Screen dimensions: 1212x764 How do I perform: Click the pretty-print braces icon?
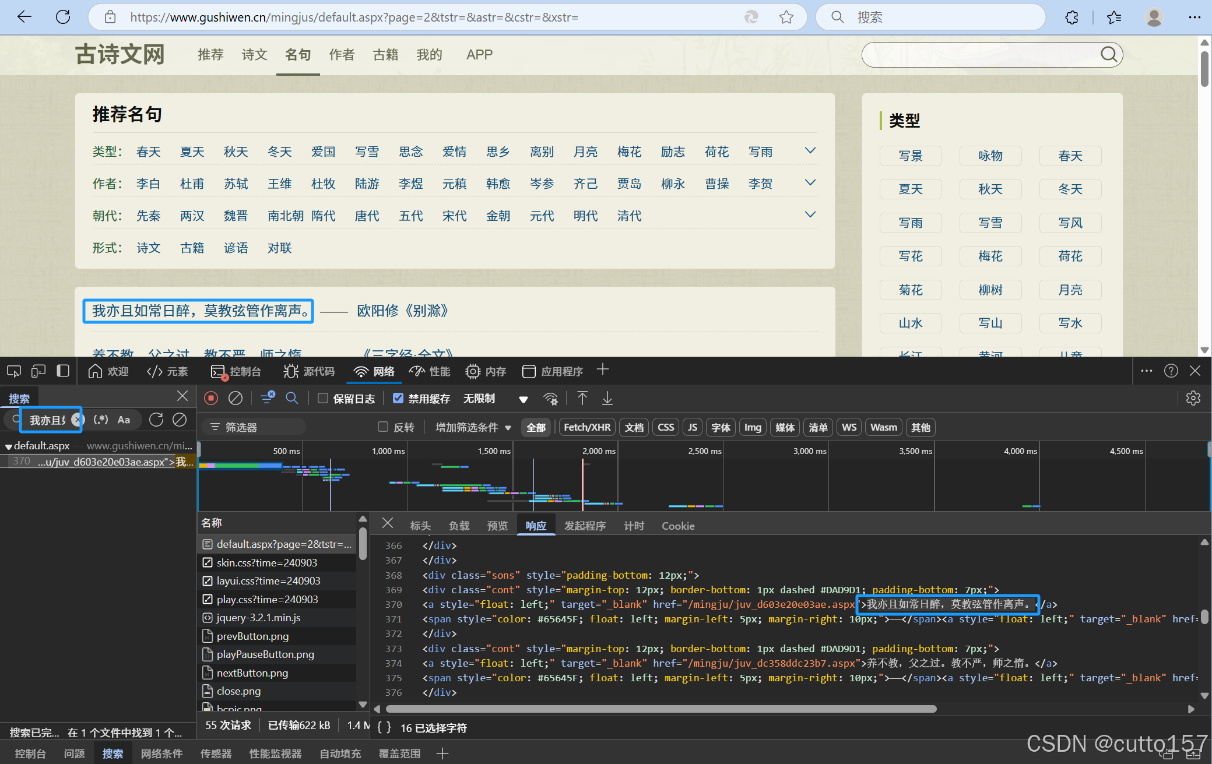(384, 727)
